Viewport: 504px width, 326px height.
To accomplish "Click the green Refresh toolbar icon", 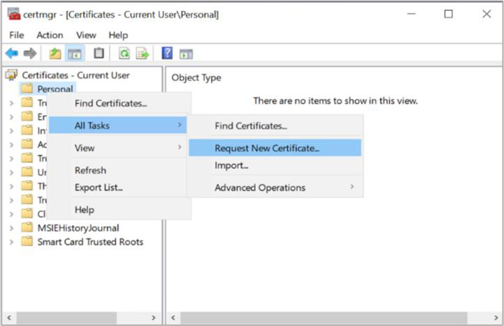I will tap(124, 54).
